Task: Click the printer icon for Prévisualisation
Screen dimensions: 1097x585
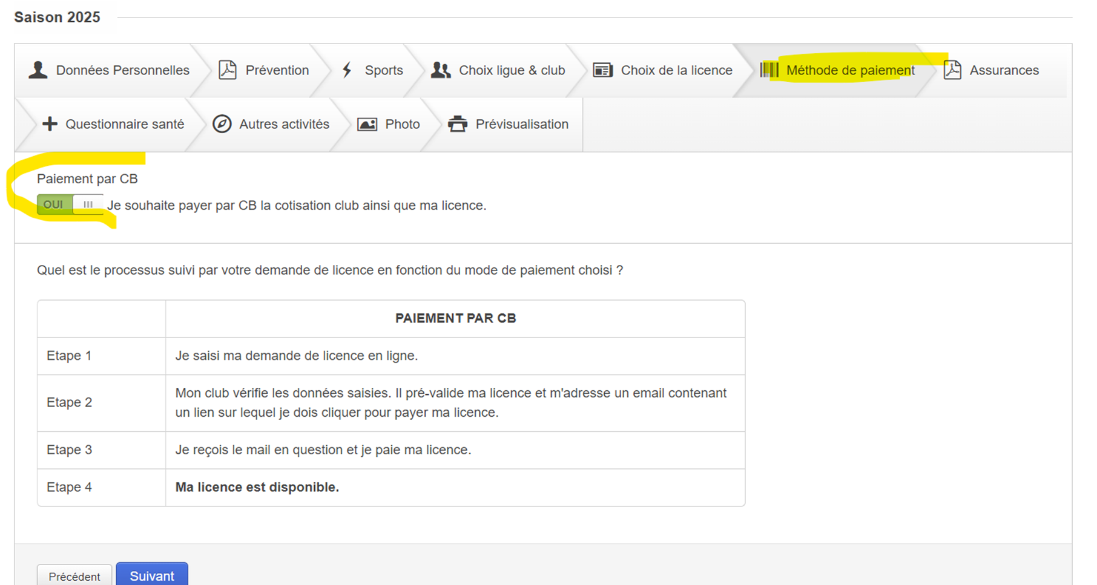Action: (458, 124)
